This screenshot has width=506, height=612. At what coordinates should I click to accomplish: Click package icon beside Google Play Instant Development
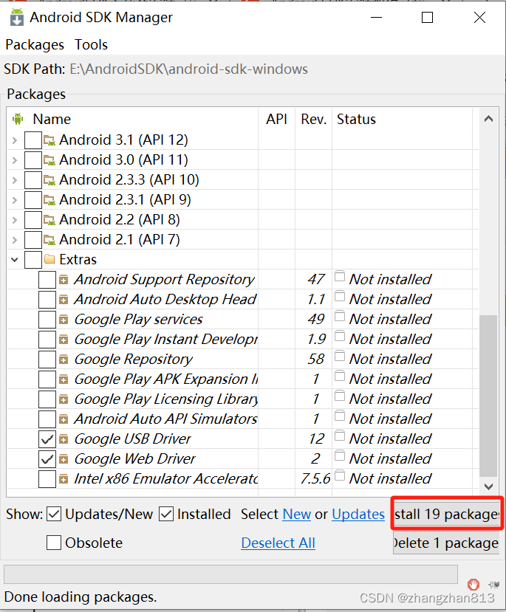tap(64, 339)
